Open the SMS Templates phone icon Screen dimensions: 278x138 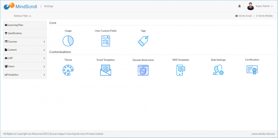point(181,70)
